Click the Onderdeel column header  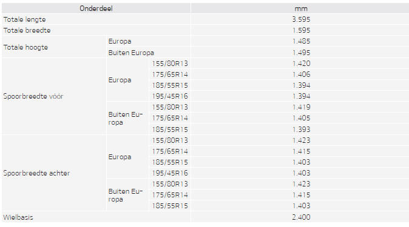pyautogui.click(x=96, y=8)
